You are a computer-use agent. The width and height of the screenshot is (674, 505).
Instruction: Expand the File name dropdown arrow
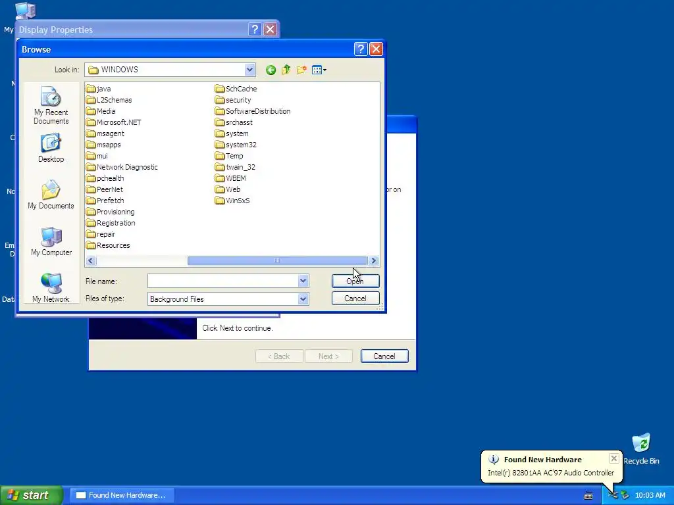click(x=303, y=281)
